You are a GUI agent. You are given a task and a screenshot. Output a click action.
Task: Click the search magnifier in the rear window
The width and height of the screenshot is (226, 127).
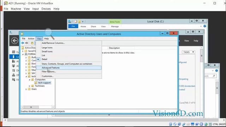(214, 76)
